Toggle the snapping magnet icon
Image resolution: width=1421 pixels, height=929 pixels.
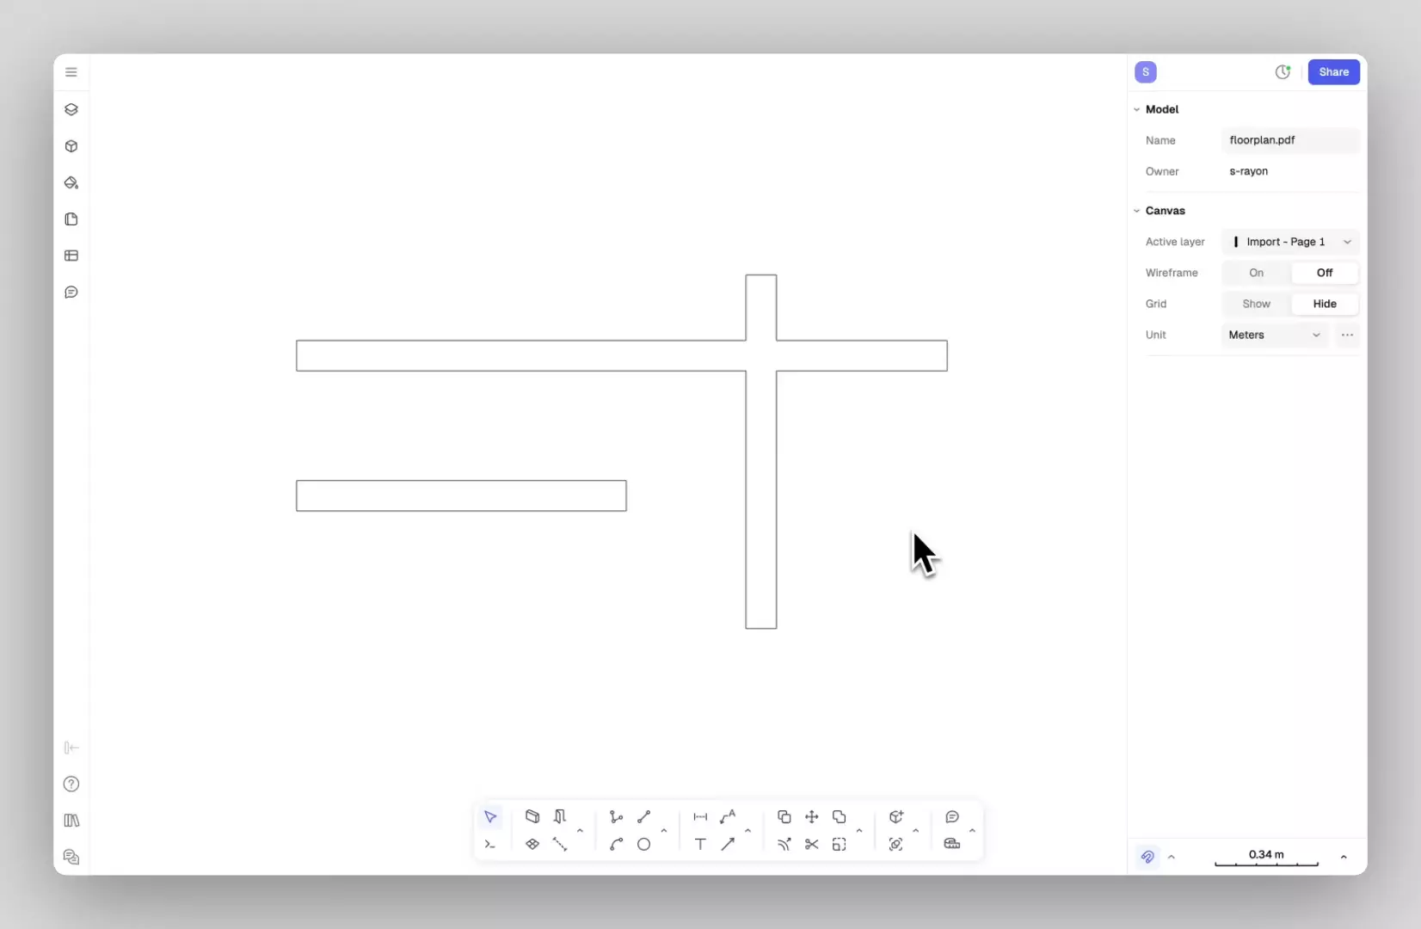coord(1147,857)
